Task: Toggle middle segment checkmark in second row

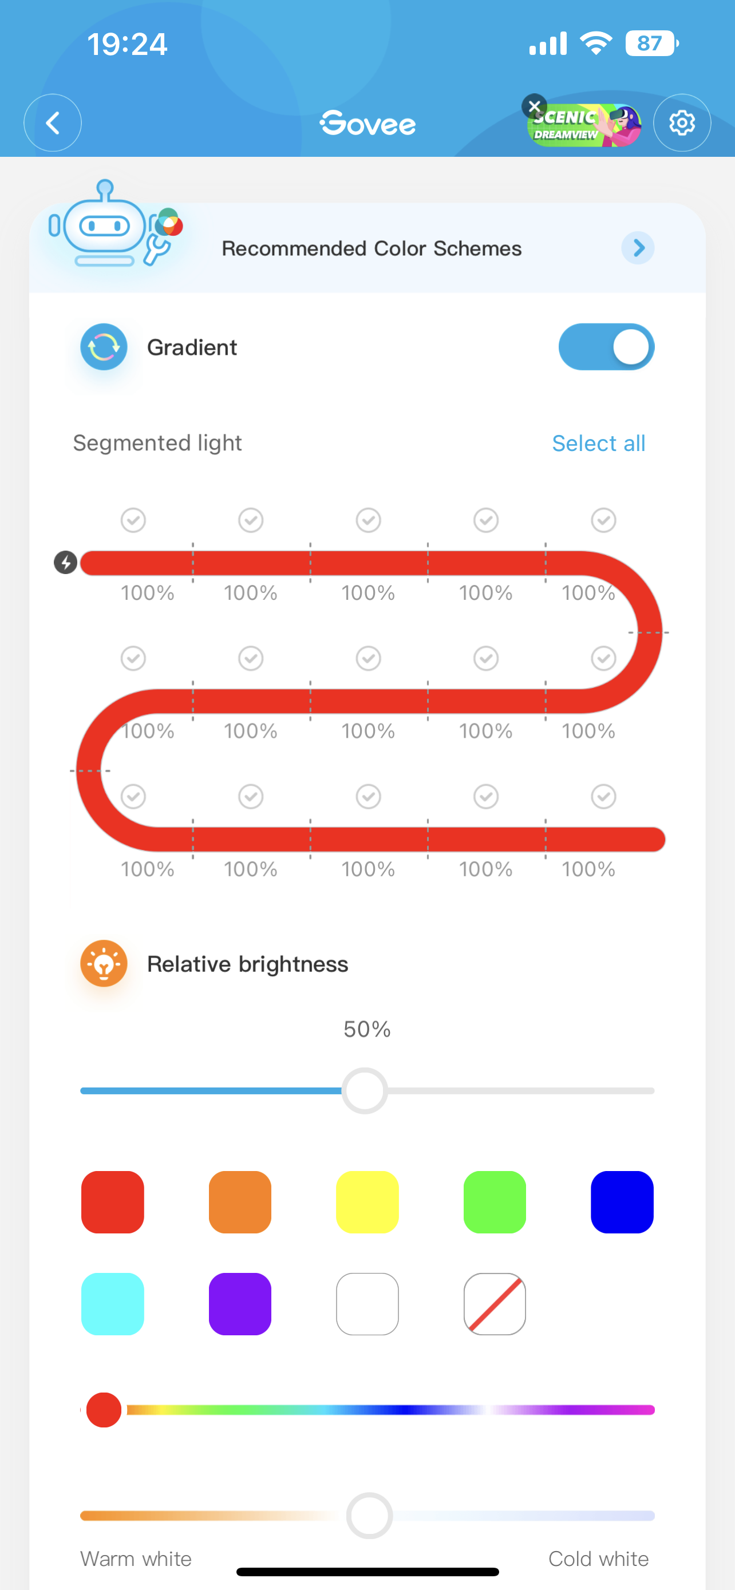Action: pyautogui.click(x=369, y=659)
